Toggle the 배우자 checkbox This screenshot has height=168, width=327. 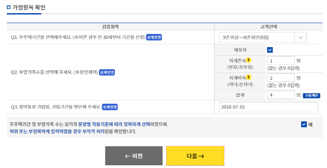(x=270, y=50)
